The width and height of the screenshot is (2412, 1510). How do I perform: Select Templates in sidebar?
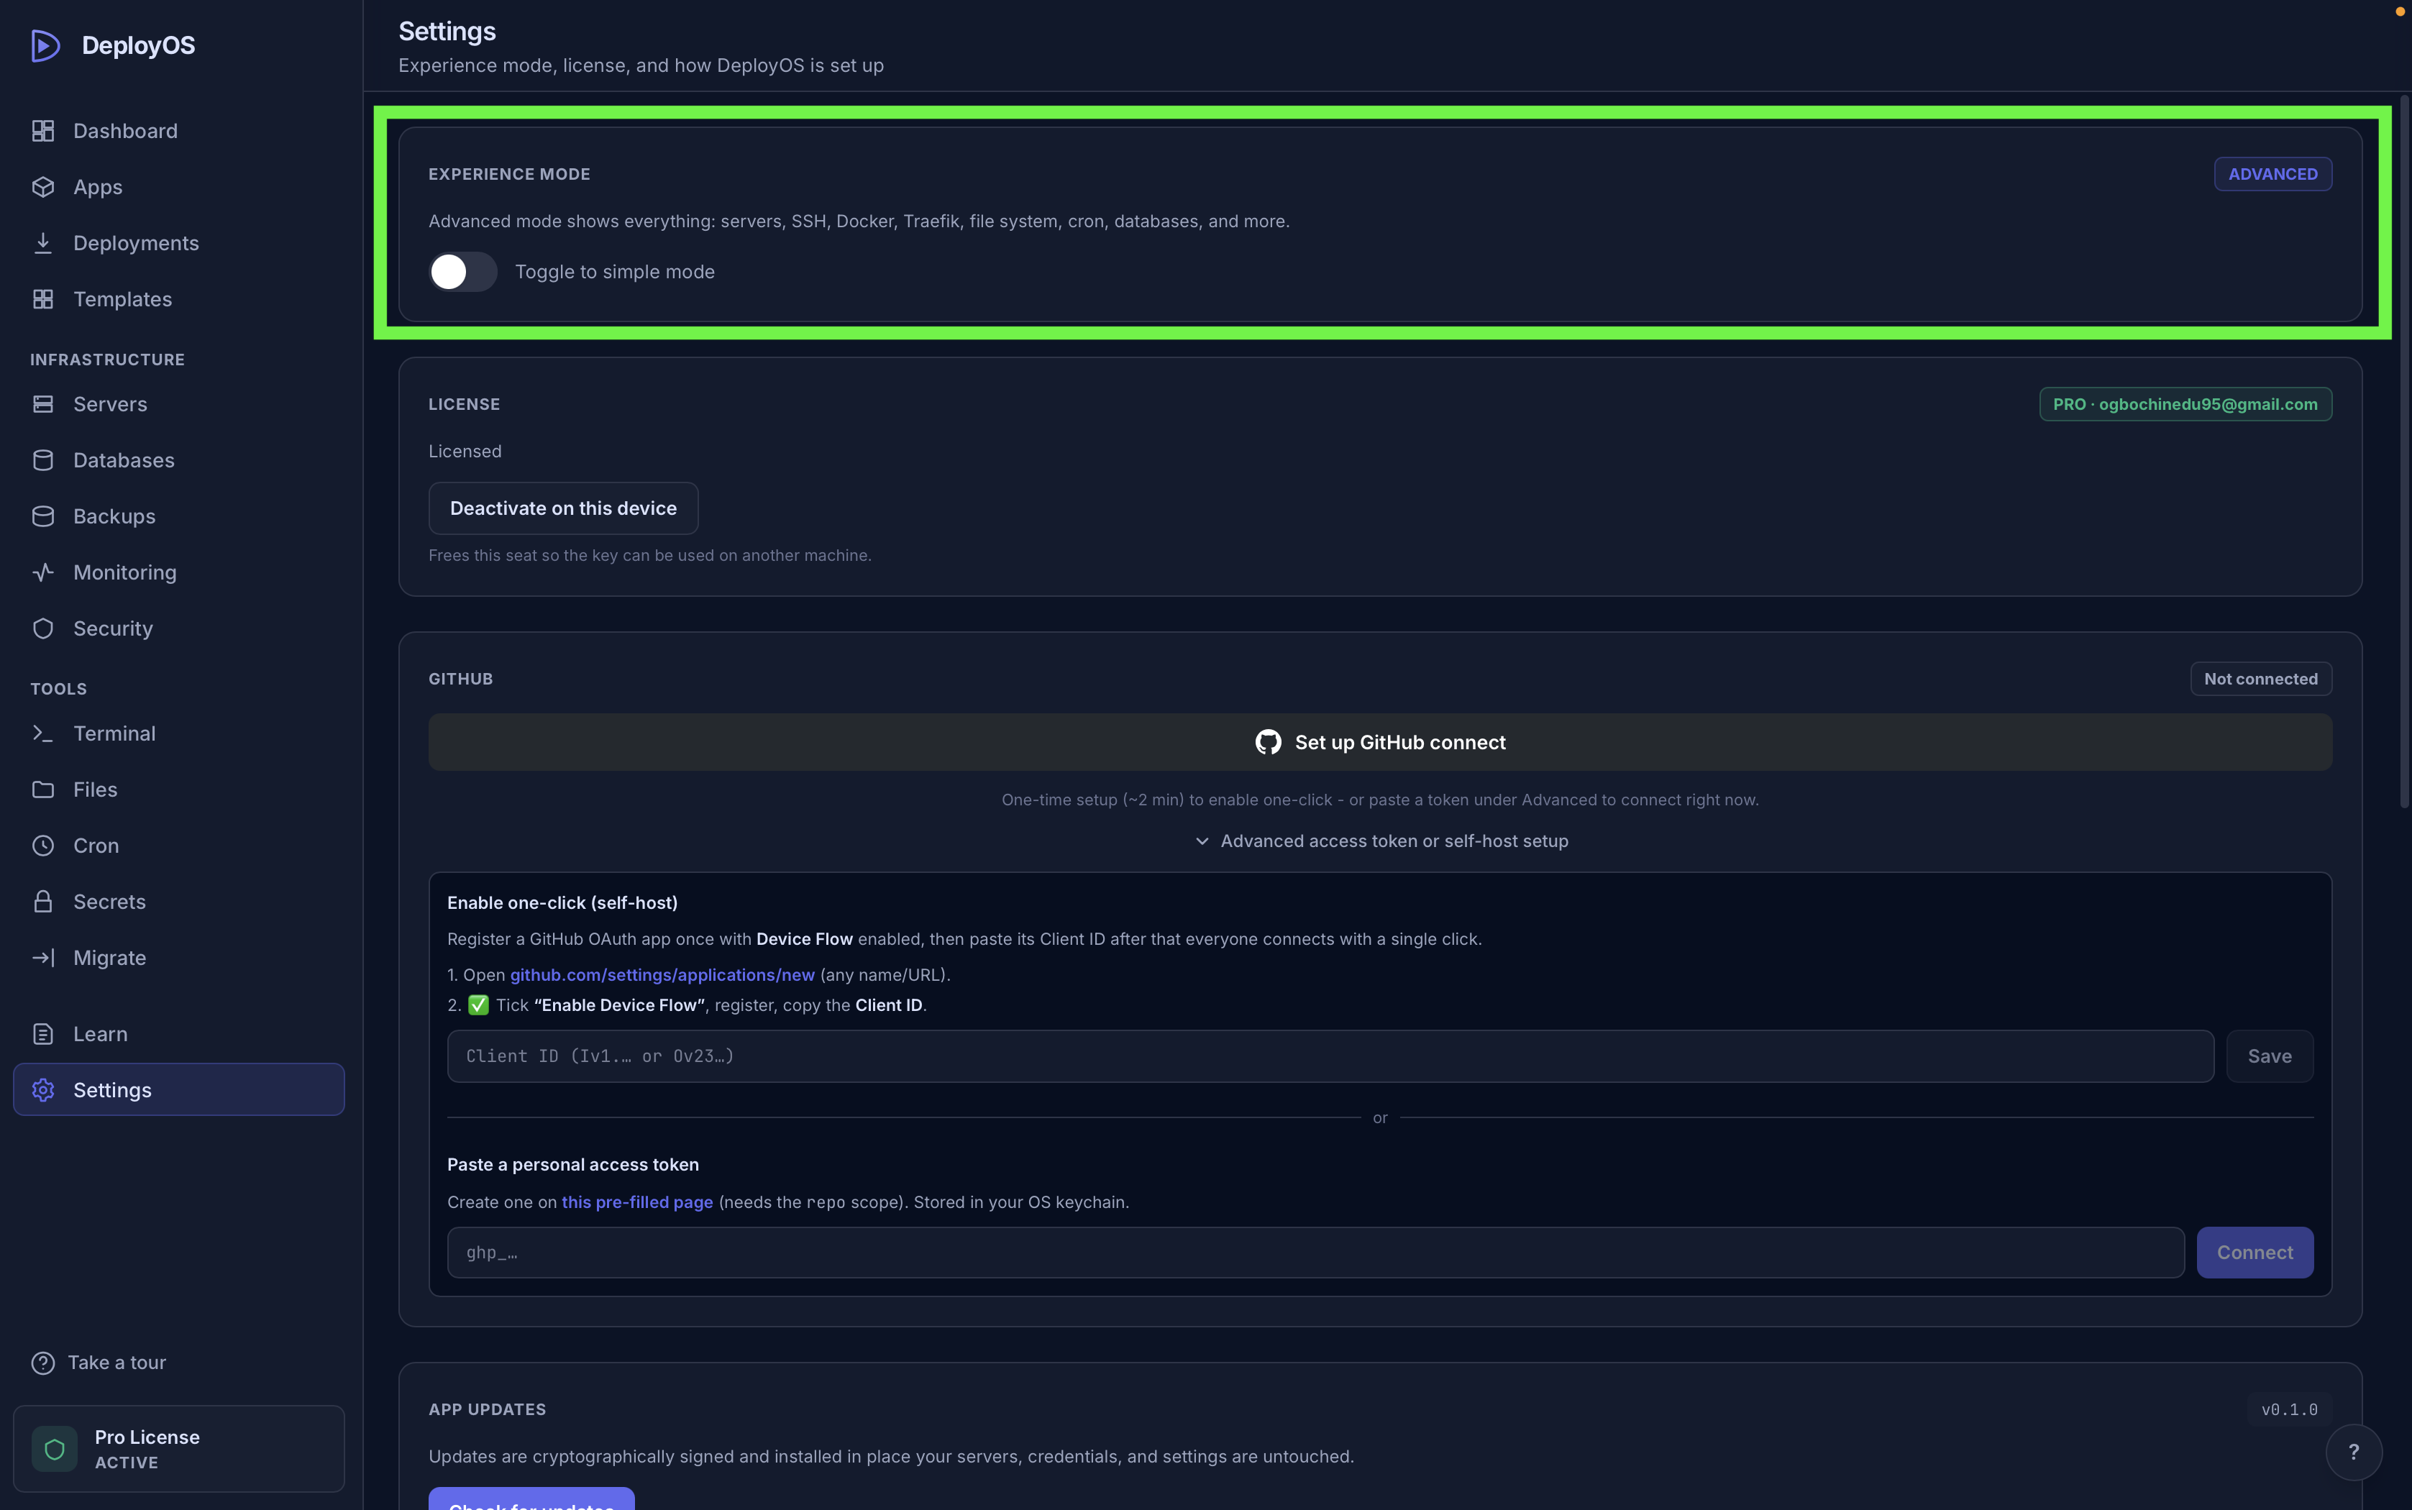[179, 298]
